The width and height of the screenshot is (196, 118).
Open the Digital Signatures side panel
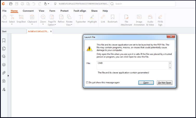pyautogui.click(x=4, y=89)
